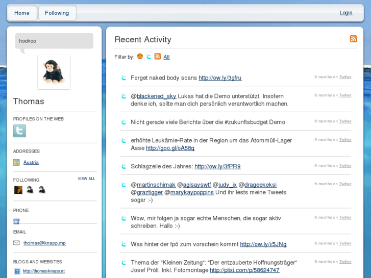
Task: Open the http://ow.ly/3gfru link
Action: tap(220, 78)
